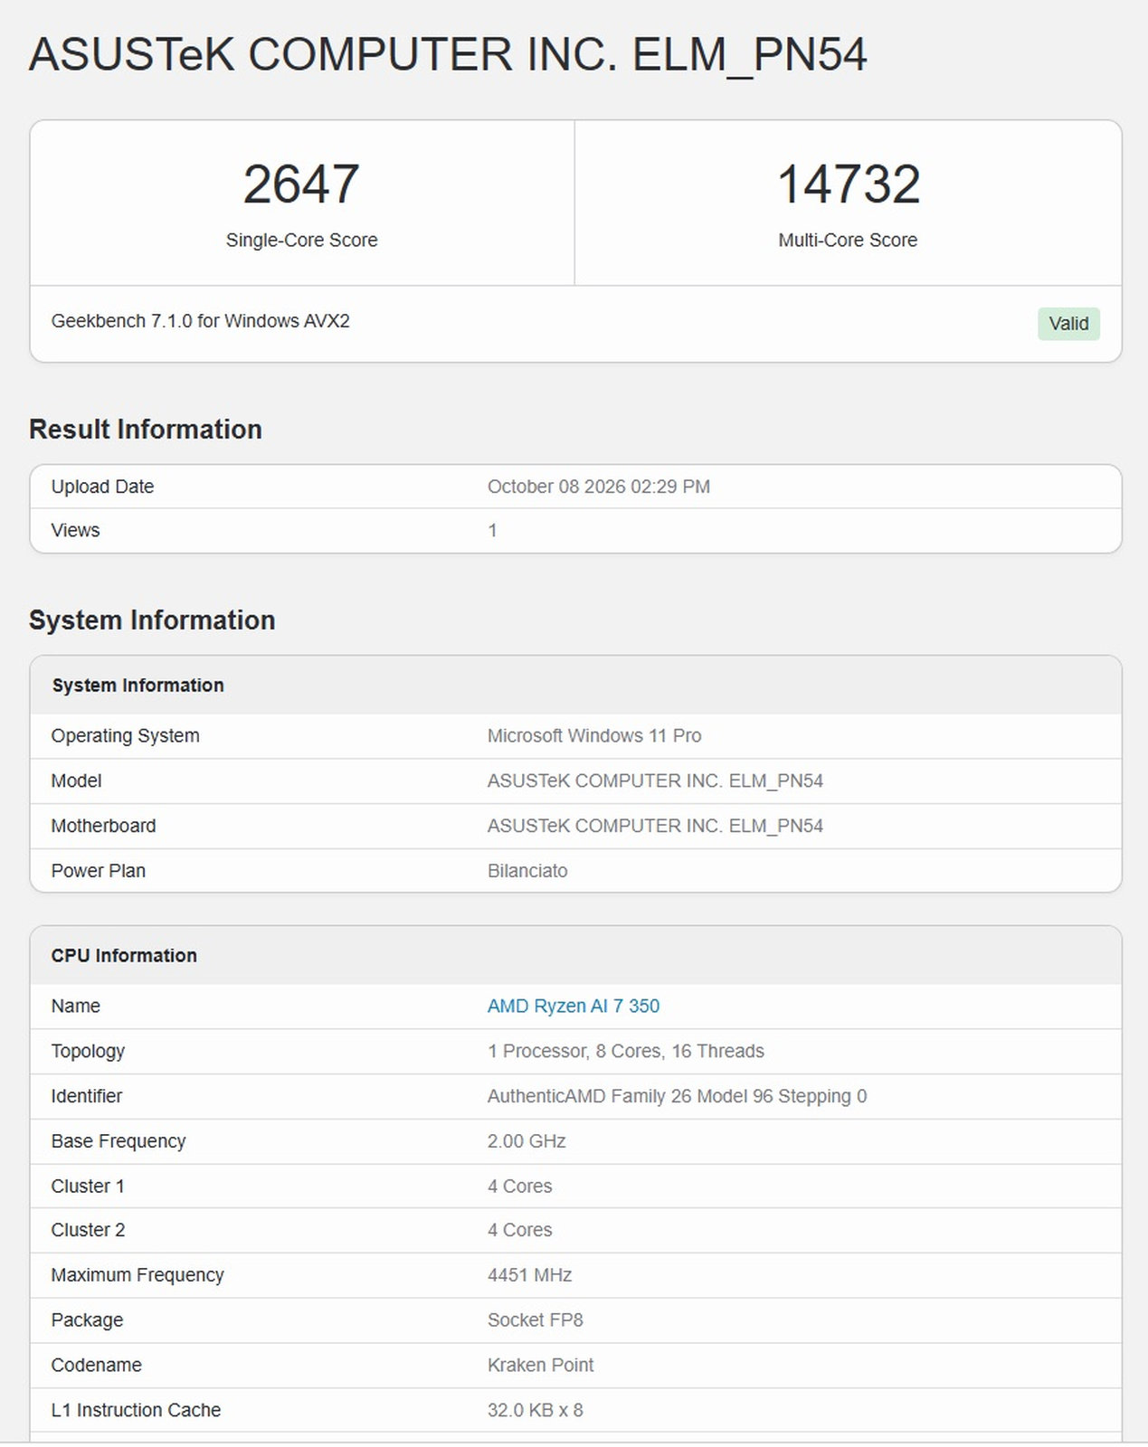Select the '4451 MHz' value

(529, 1275)
